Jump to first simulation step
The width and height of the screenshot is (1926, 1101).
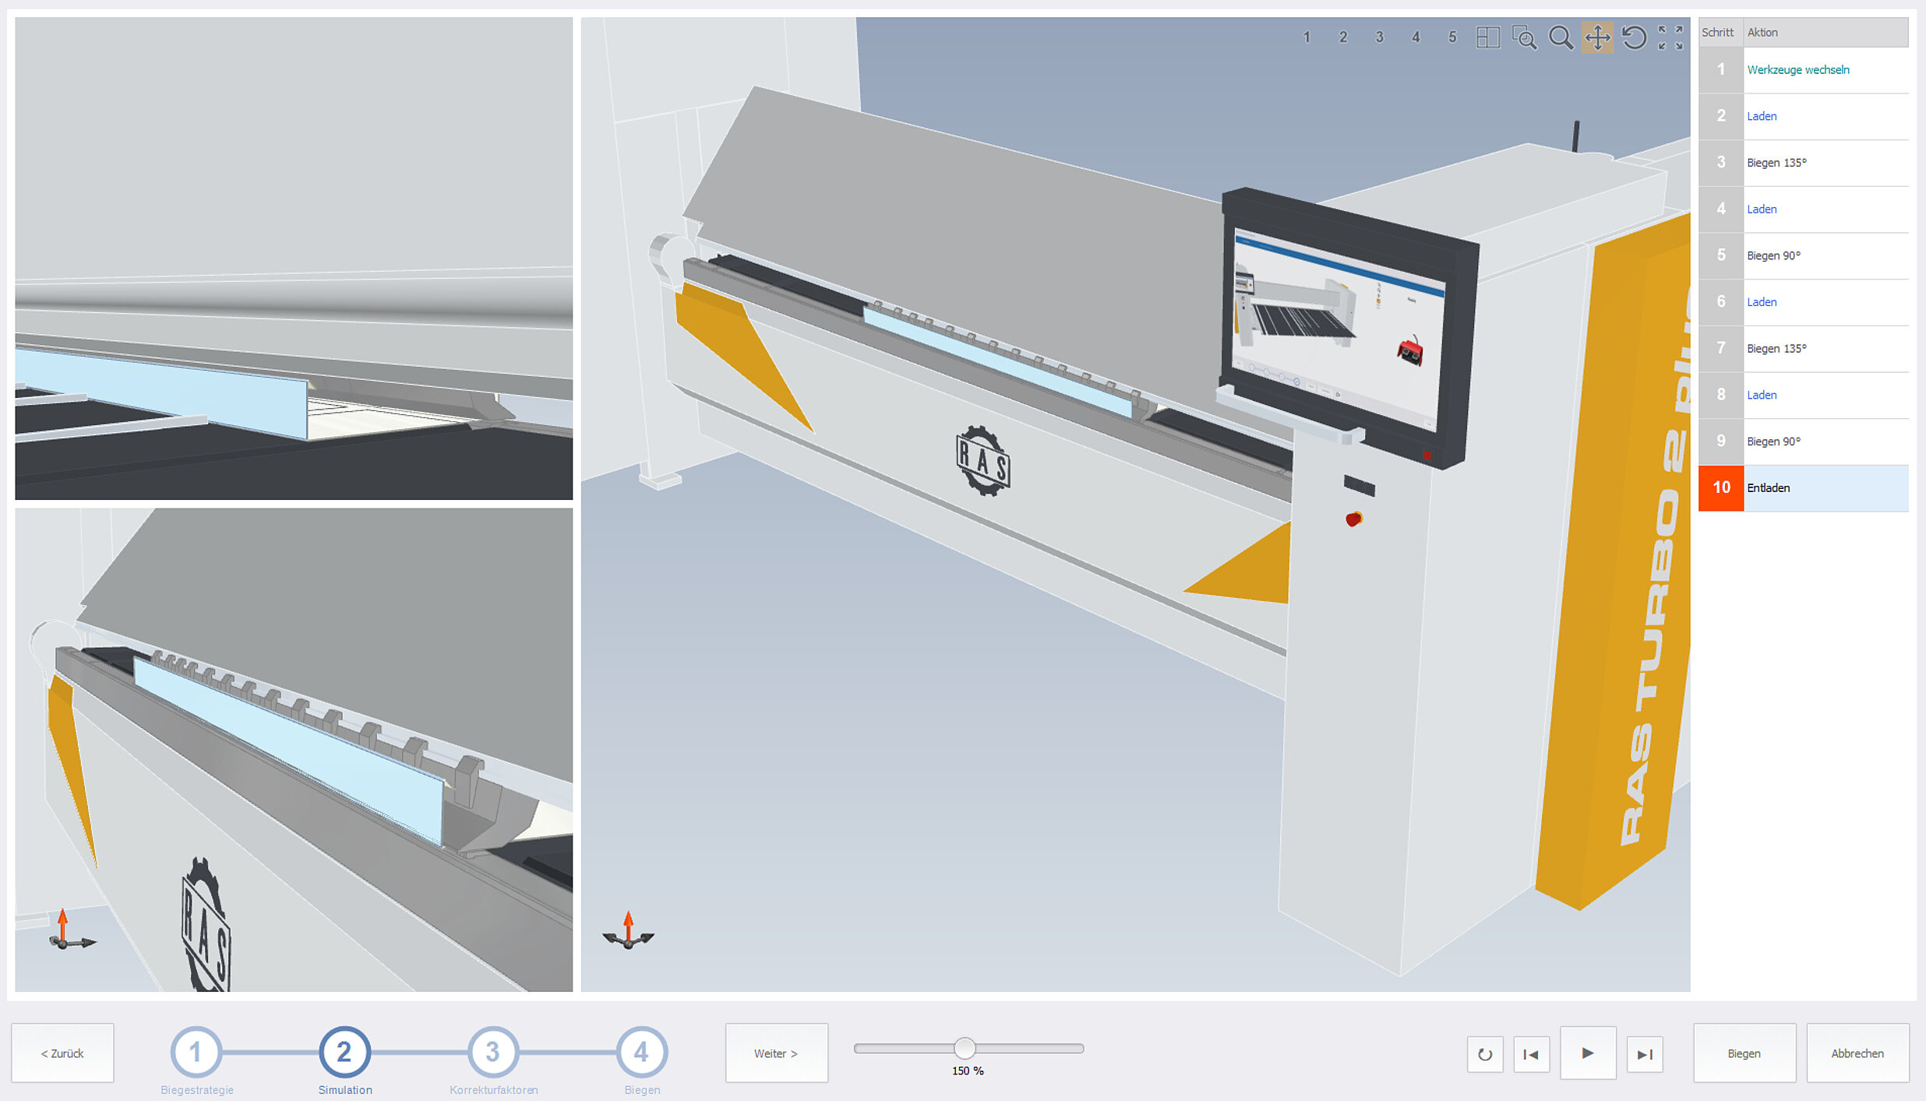coord(1531,1054)
